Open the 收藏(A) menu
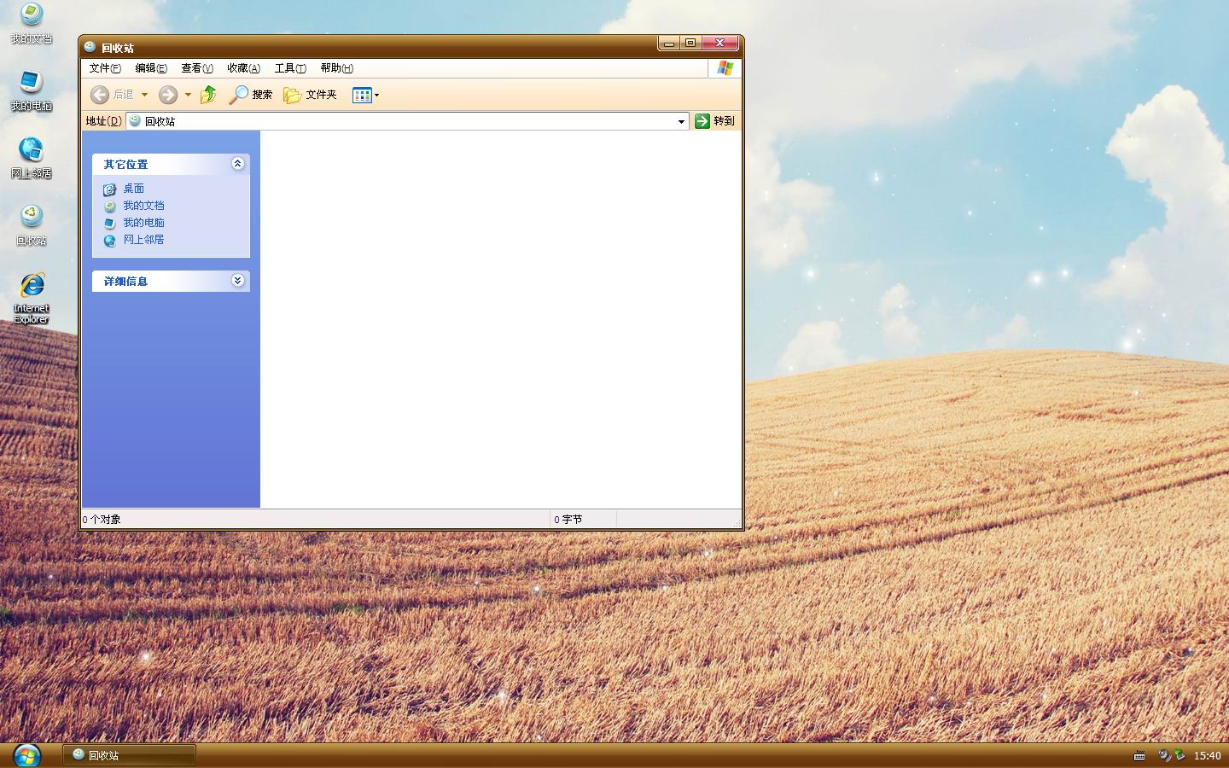The image size is (1229, 768). [243, 68]
